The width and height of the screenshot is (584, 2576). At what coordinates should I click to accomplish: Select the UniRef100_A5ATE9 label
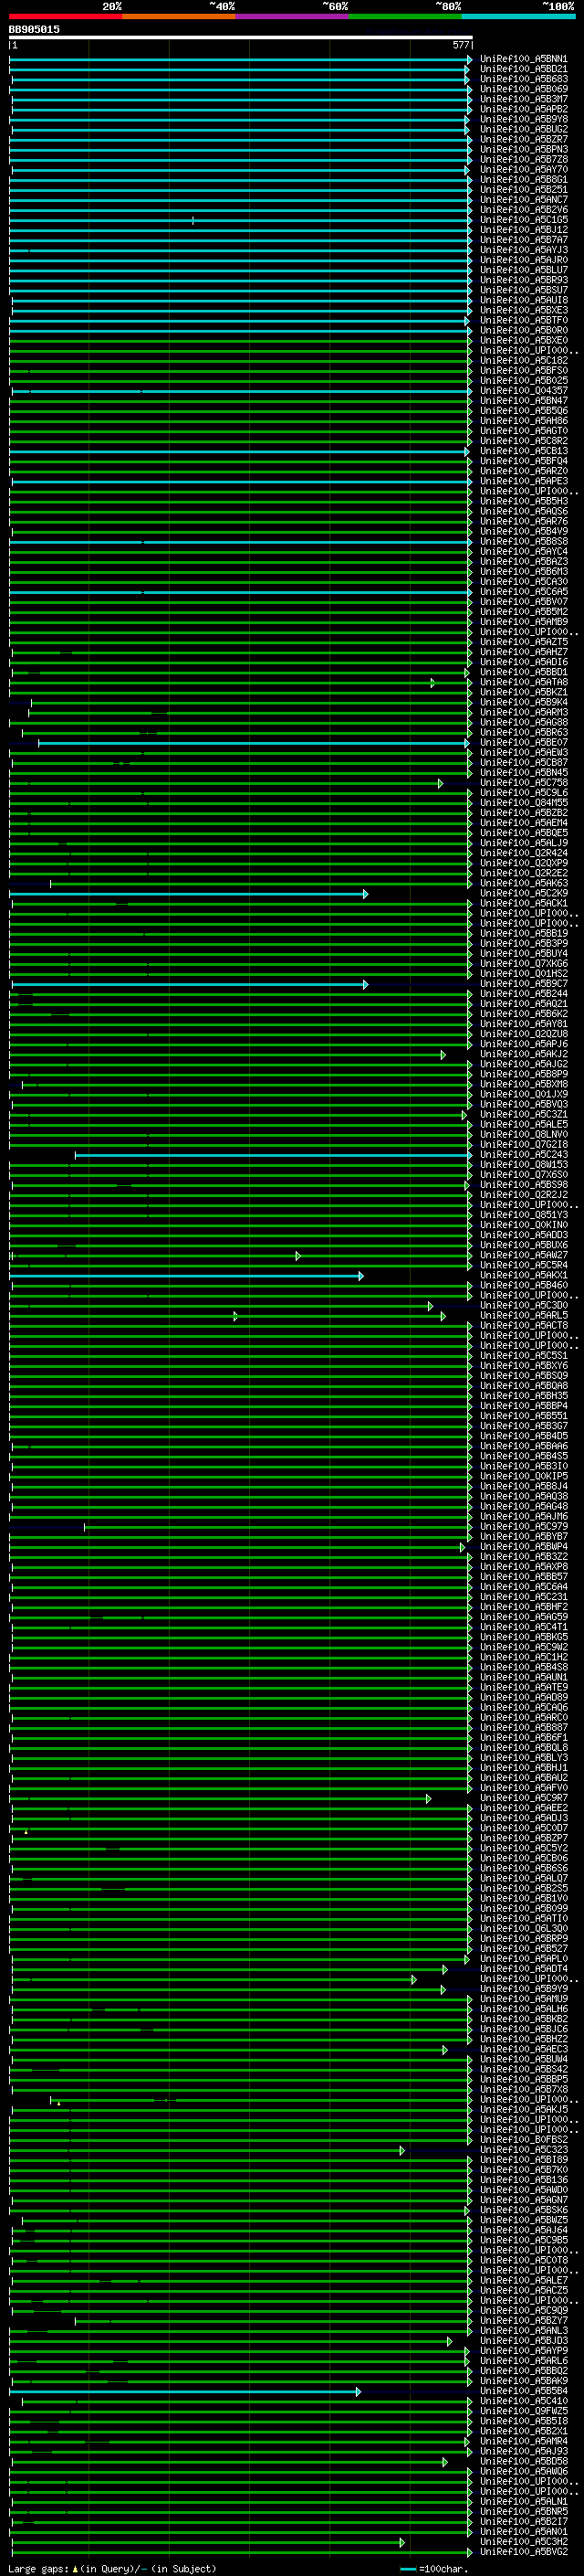[x=523, y=1687]
